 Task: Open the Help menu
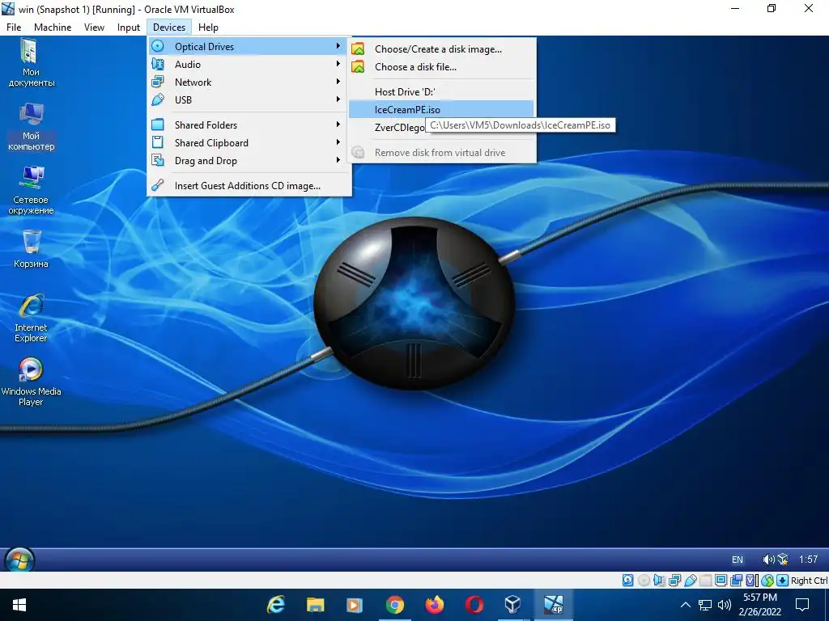point(208,27)
